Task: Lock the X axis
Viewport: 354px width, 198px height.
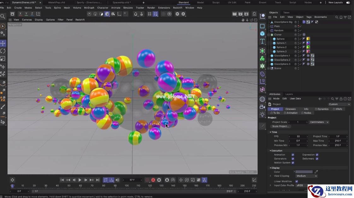Action: tap(21, 14)
